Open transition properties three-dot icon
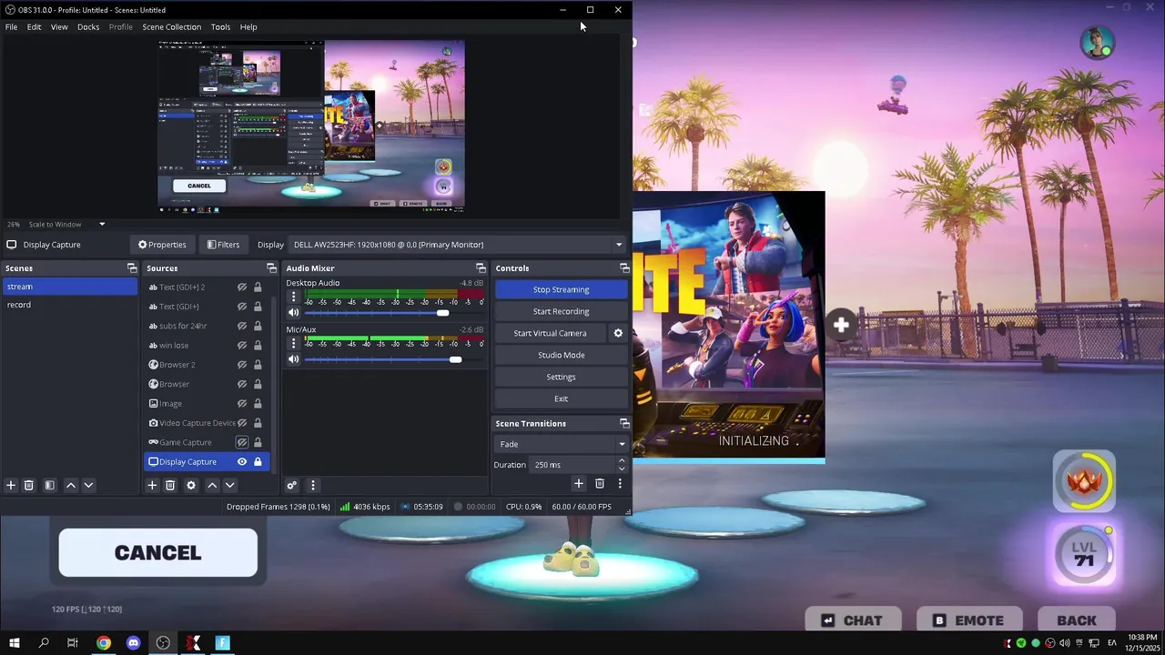 (x=620, y=484)
